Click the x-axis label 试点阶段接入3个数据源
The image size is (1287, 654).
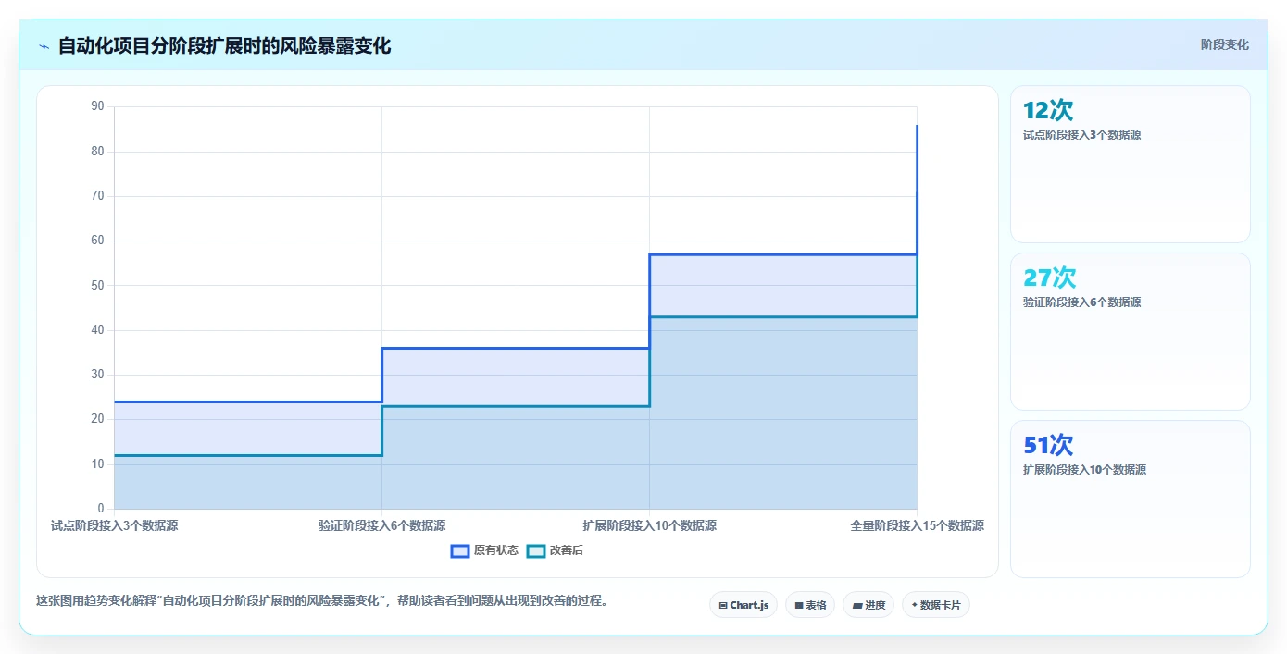(x=115, y=525)
